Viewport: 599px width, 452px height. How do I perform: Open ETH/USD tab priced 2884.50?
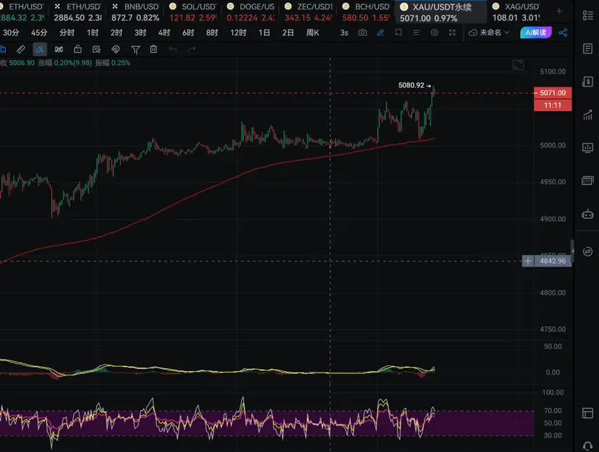click(78, 12)
